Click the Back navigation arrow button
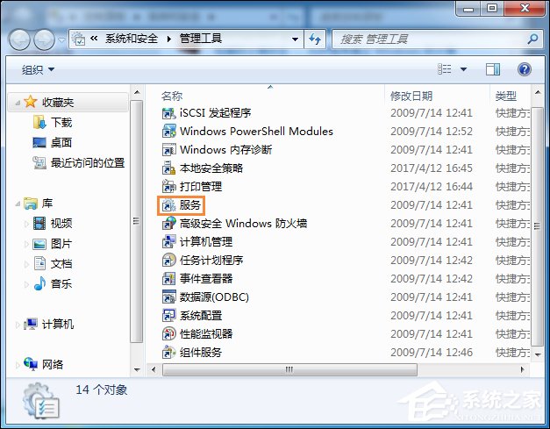This screenshot has width=550, height=429. point(19,39)
